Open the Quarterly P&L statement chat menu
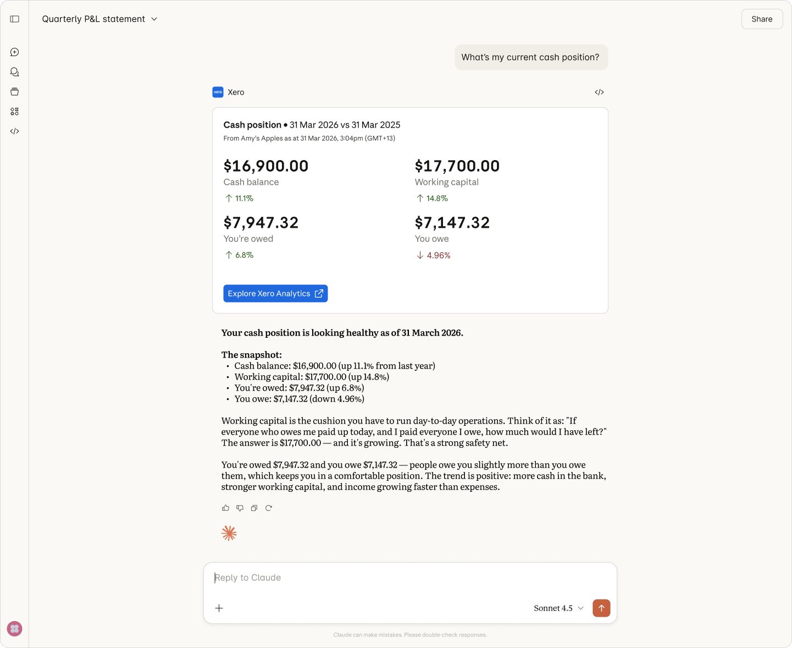This screenshot has width=792, height=648. [x=99, y=19]
